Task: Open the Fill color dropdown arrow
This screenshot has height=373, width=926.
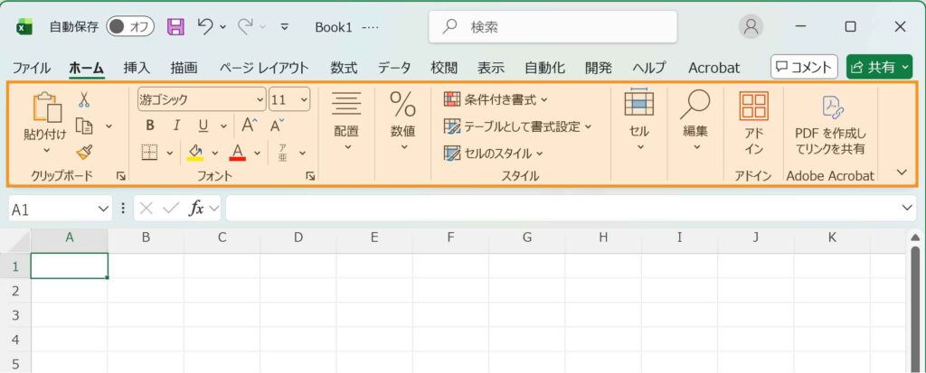Action: pyautogui.click(x=215, y=153)
